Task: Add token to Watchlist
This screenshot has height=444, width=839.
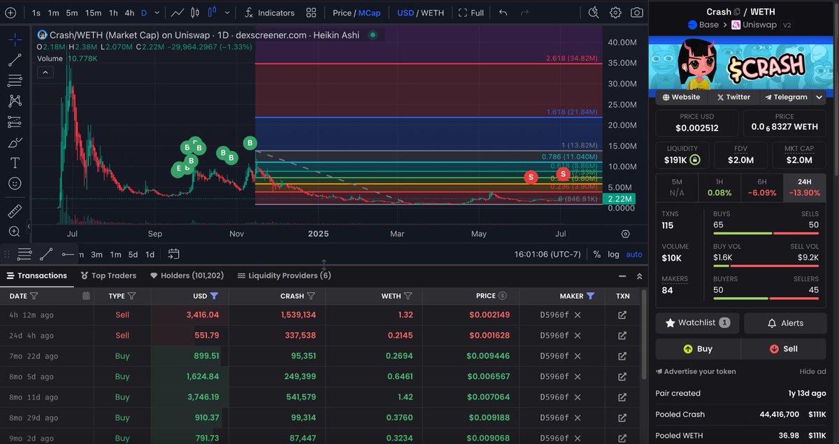Action: point(697,323)
